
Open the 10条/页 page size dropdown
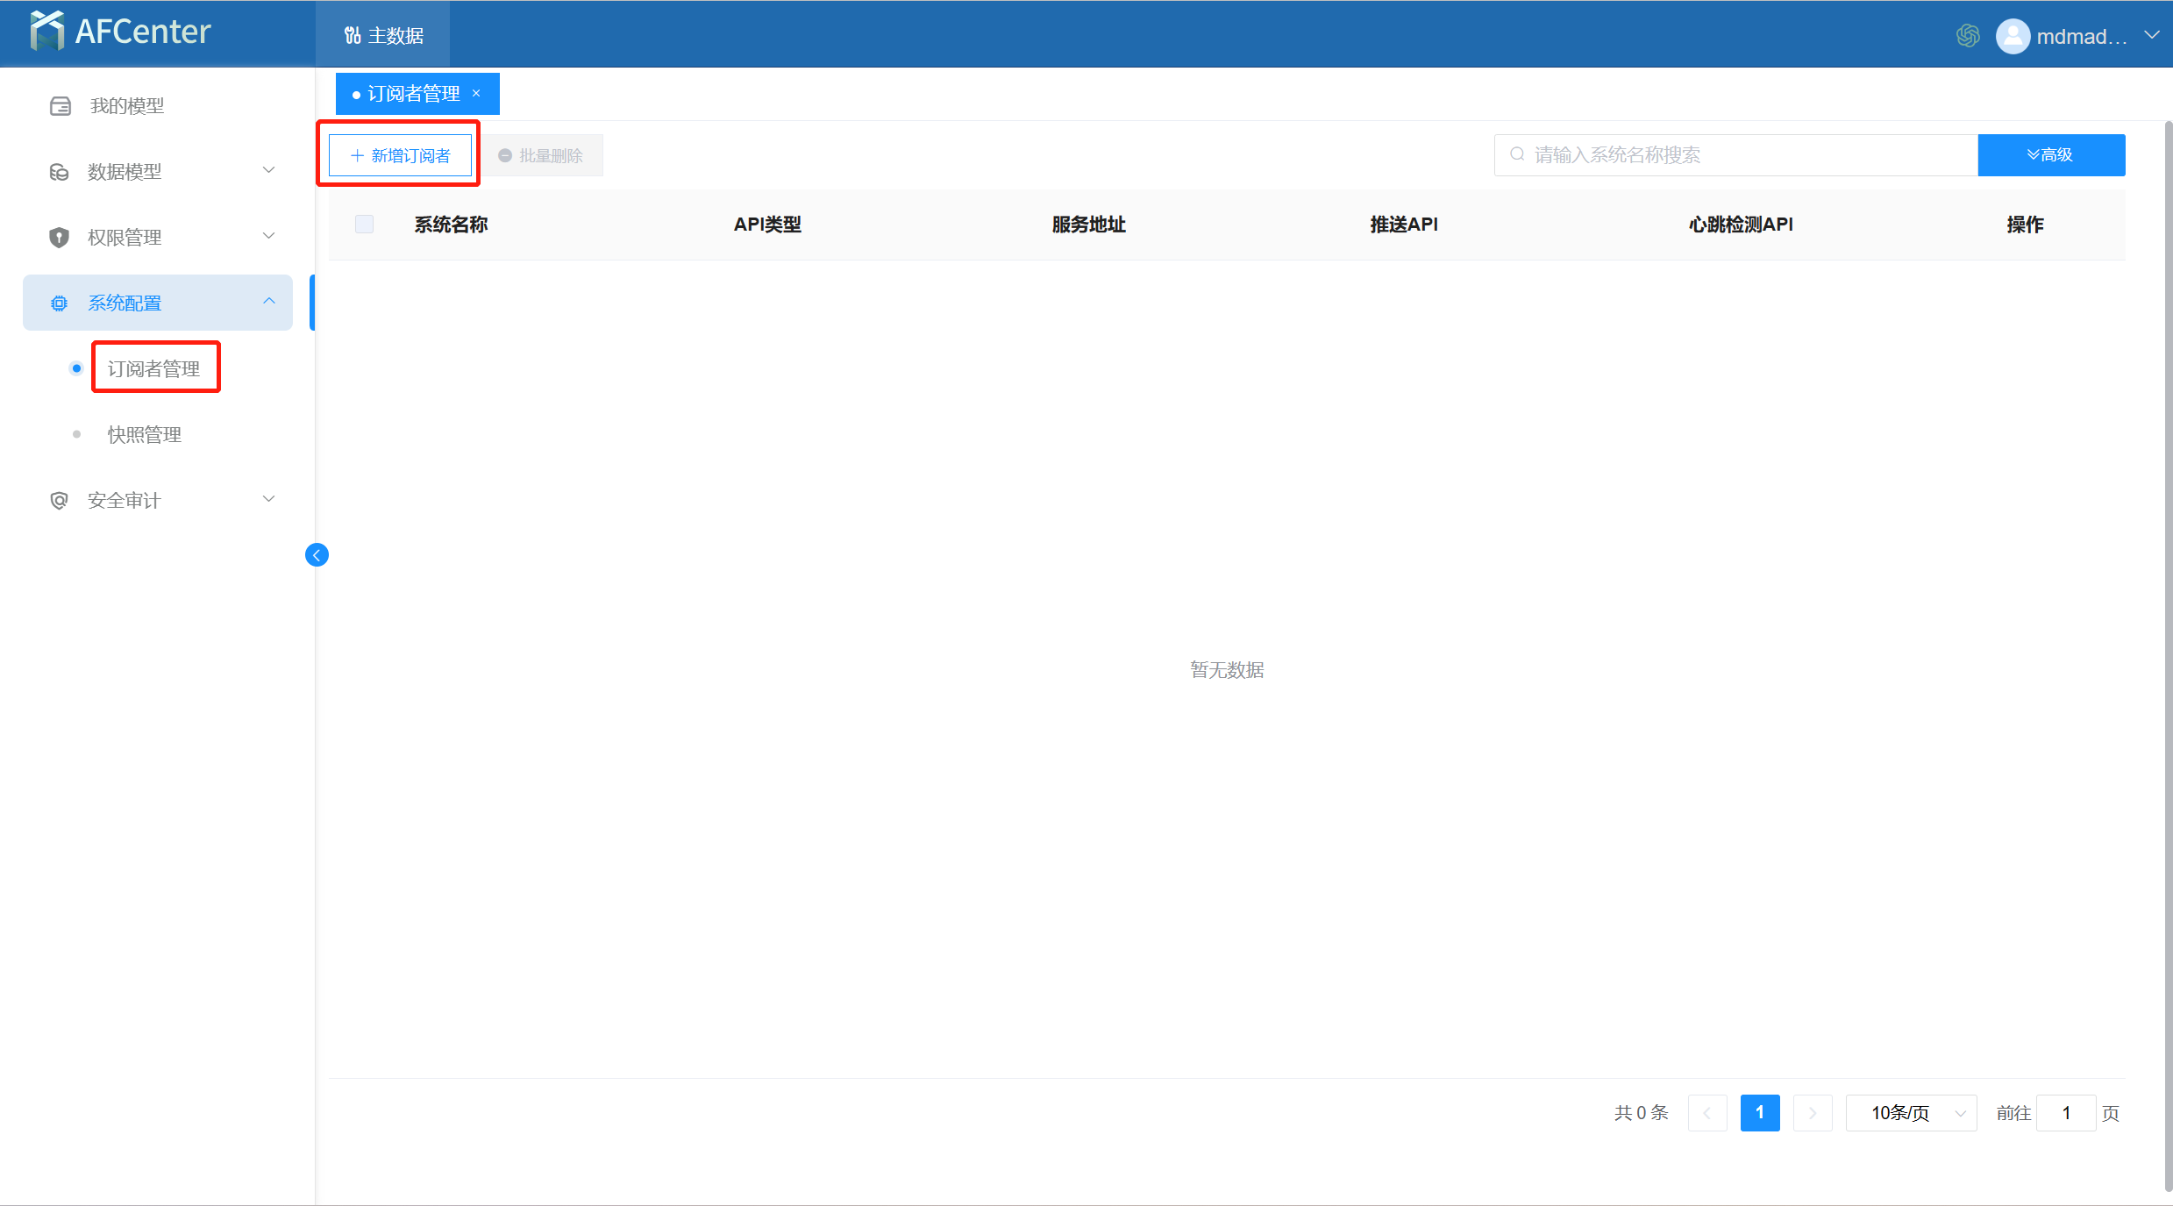[x=1911, y=1113]
